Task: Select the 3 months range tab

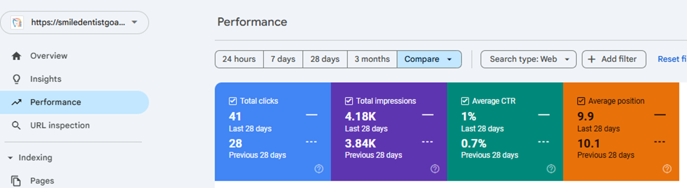Action: pos(372,59)
